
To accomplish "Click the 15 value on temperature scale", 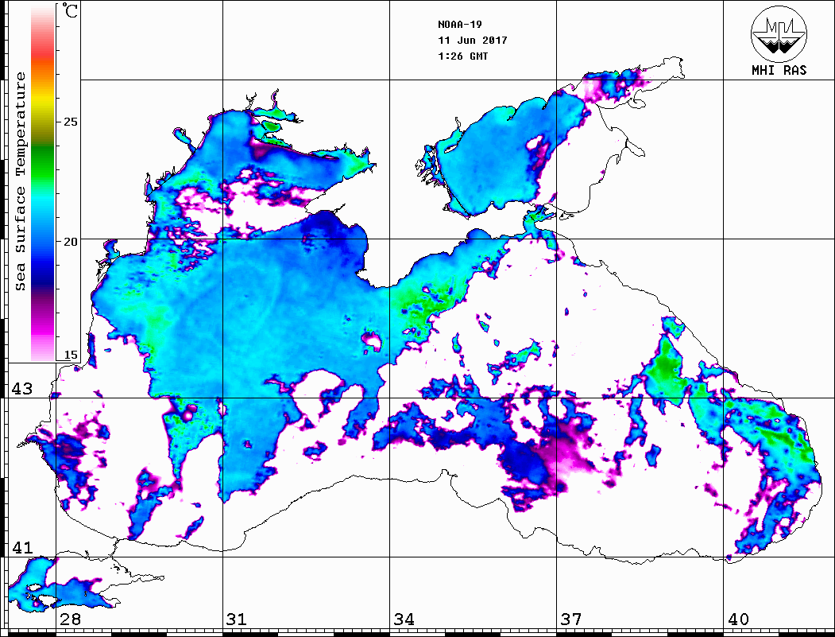I will tap(70, 355).
